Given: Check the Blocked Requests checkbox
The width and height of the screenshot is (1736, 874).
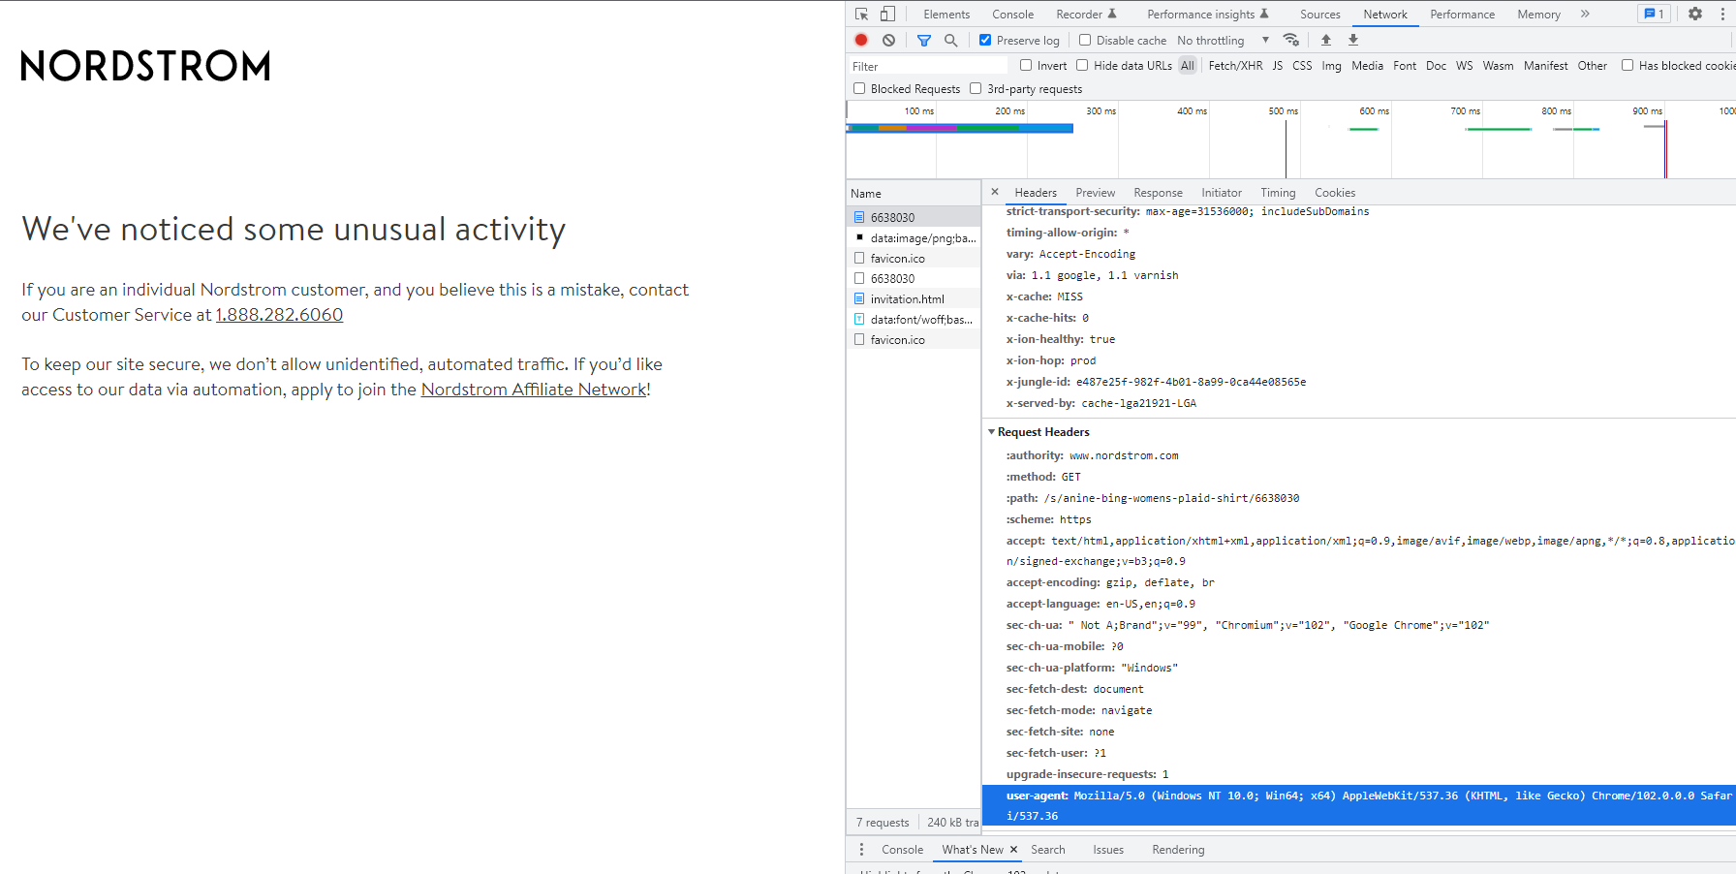Looking at the screenshot, I should point(859,88).
